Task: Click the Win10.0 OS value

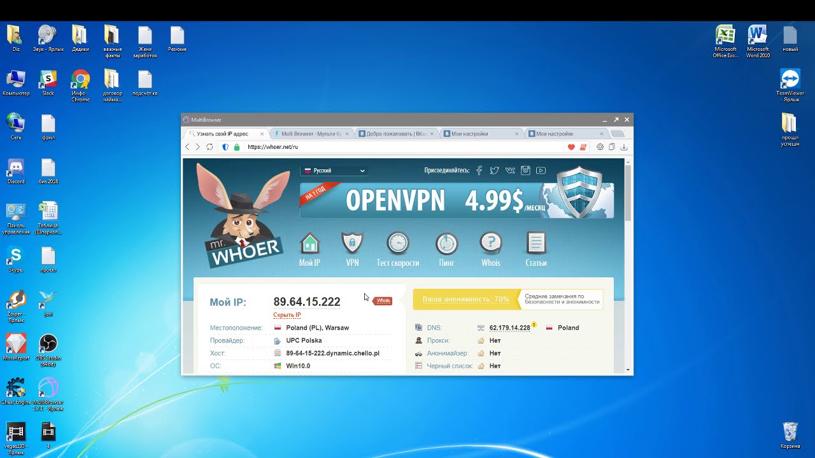Action: (x=298, y=366)
